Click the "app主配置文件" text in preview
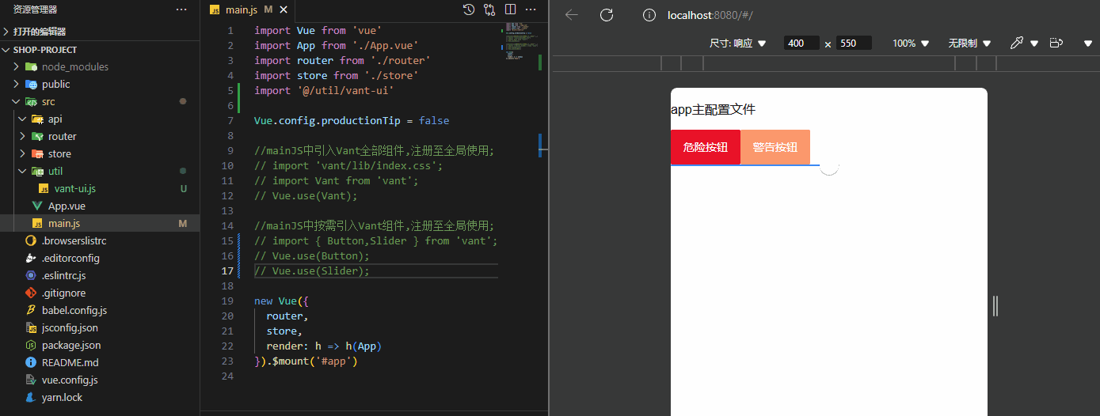This screenshot has height=416, width=1100. pyautogui.click(x=713, y=110)
